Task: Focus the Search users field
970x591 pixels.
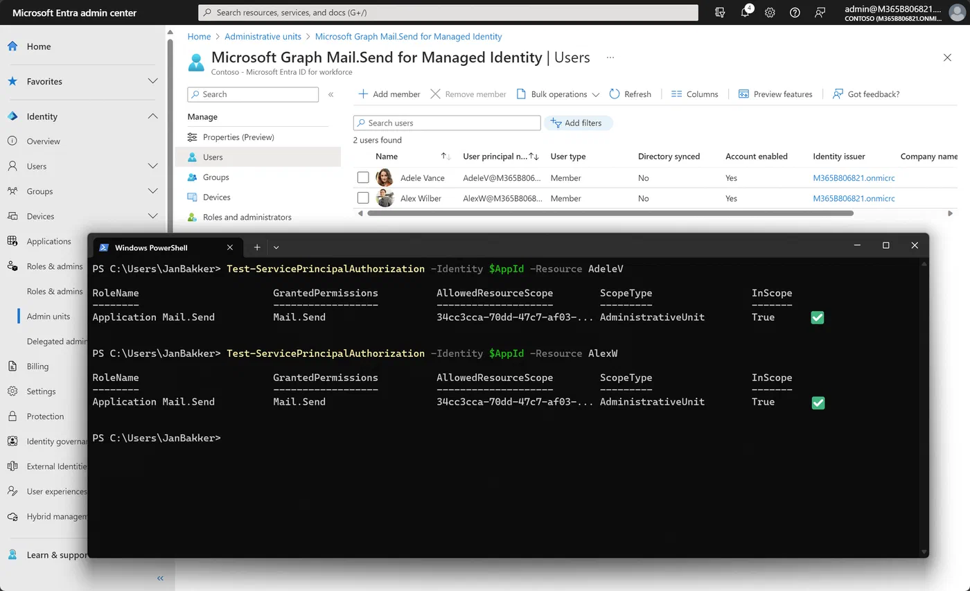Action: click(x=447, y=123)
